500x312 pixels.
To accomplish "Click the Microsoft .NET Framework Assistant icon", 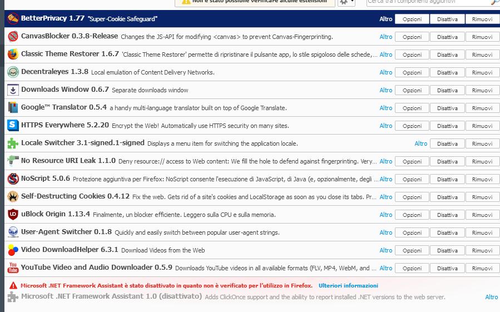I will point(13,296).
